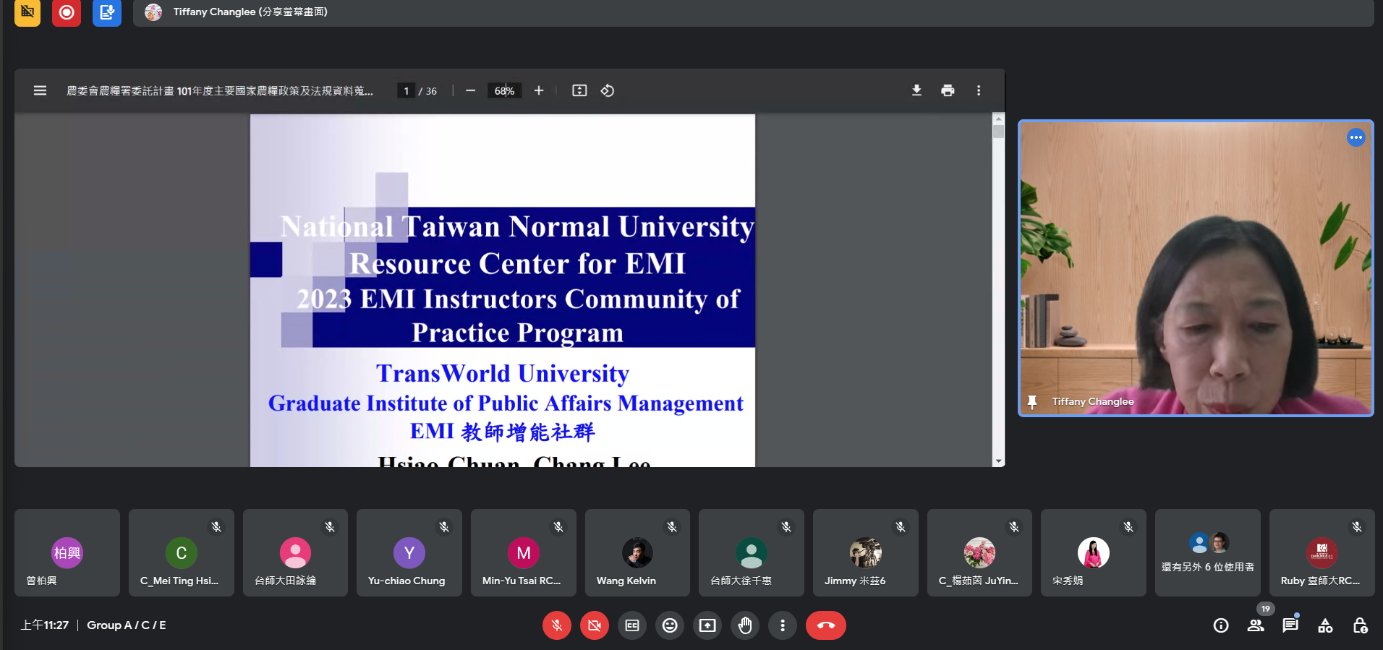1383x650 pixels.
Task: Click the 68% zoom level field
Action: (x=504, y=90)
